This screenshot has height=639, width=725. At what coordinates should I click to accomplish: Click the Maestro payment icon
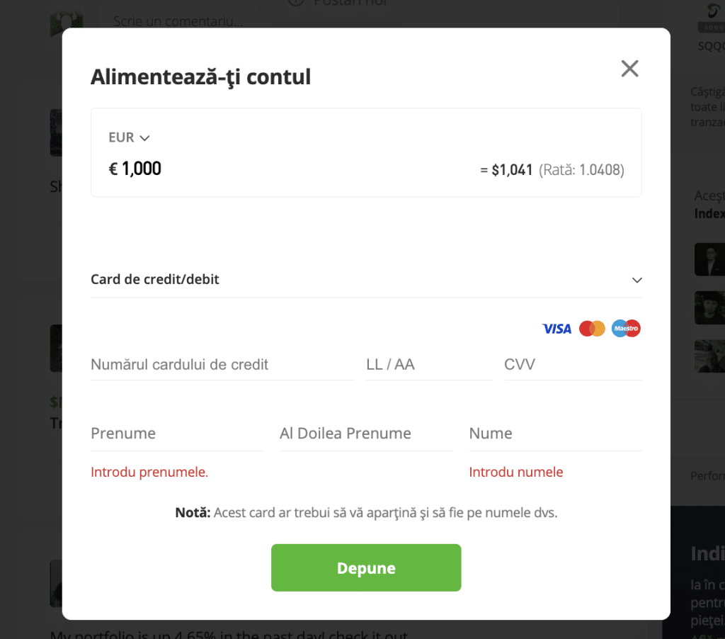tap(626, 328)
